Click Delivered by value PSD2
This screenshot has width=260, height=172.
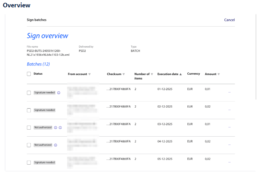[x=82, y=51]
